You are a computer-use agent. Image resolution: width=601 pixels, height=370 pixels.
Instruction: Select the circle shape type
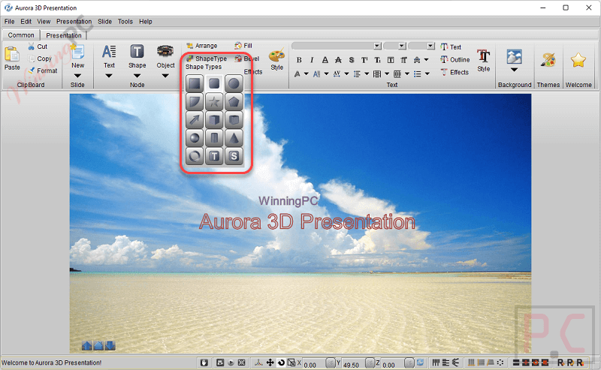[234, 83]
